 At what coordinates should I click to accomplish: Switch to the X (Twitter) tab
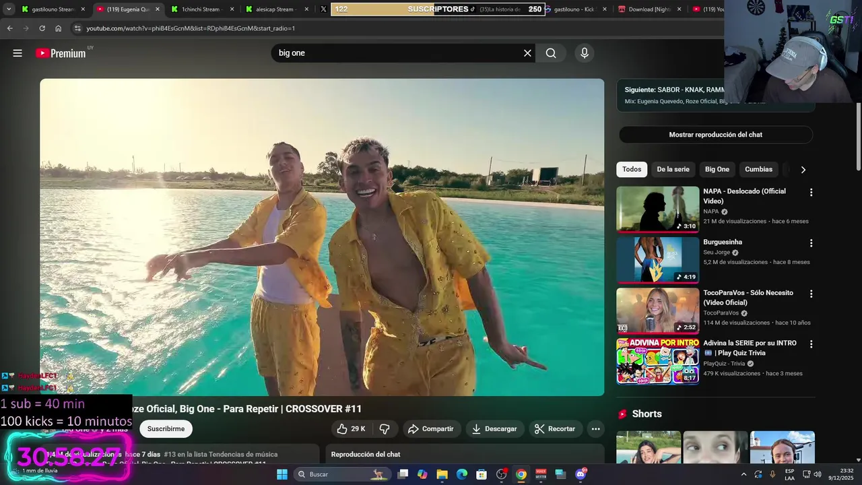click(x=323, y=9)
